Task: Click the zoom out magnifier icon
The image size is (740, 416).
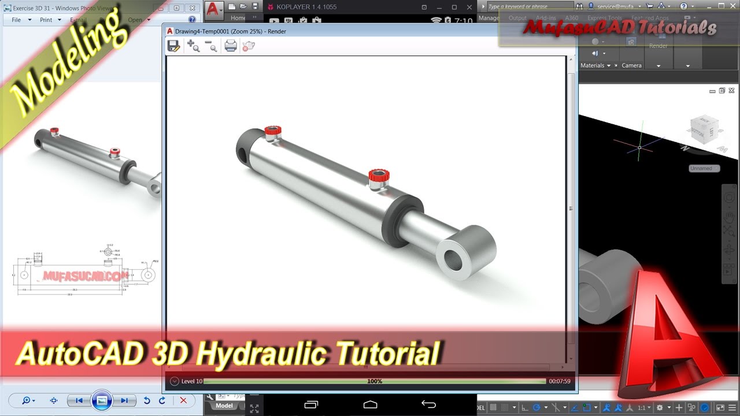Action: (x=211, y=46)
